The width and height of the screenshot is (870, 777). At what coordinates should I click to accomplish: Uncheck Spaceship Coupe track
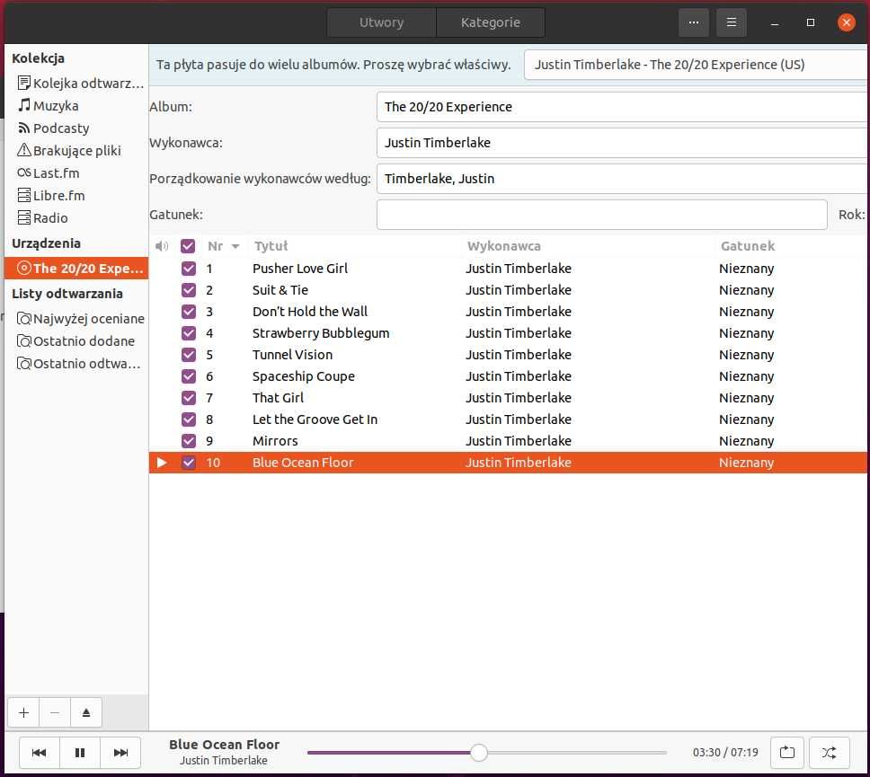[189, 376]
